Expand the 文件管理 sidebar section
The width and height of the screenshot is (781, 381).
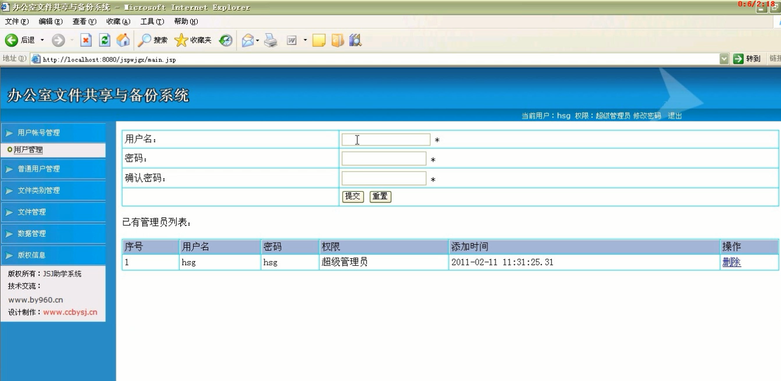click(x=53, y=212)
